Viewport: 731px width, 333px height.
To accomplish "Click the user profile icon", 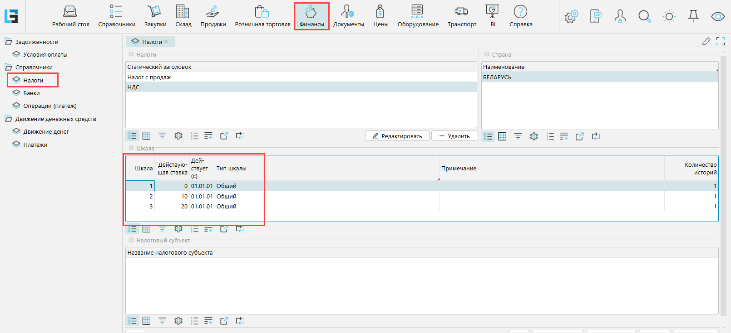I will tap(620, 17).
